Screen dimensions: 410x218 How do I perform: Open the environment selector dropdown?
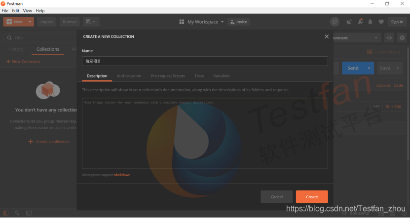(357, 37)
